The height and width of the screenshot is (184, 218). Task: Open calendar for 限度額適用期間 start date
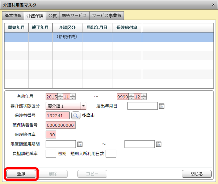pos(80,144)
